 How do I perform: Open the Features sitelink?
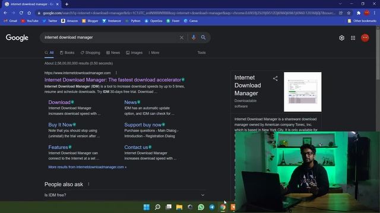click(x=58, y=147)
